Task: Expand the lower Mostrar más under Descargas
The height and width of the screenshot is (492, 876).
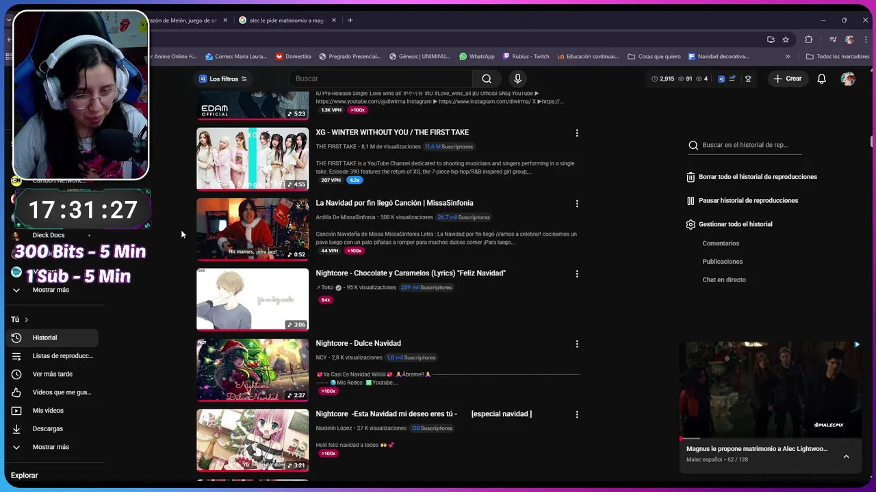Action: click(x=50, y=447)
